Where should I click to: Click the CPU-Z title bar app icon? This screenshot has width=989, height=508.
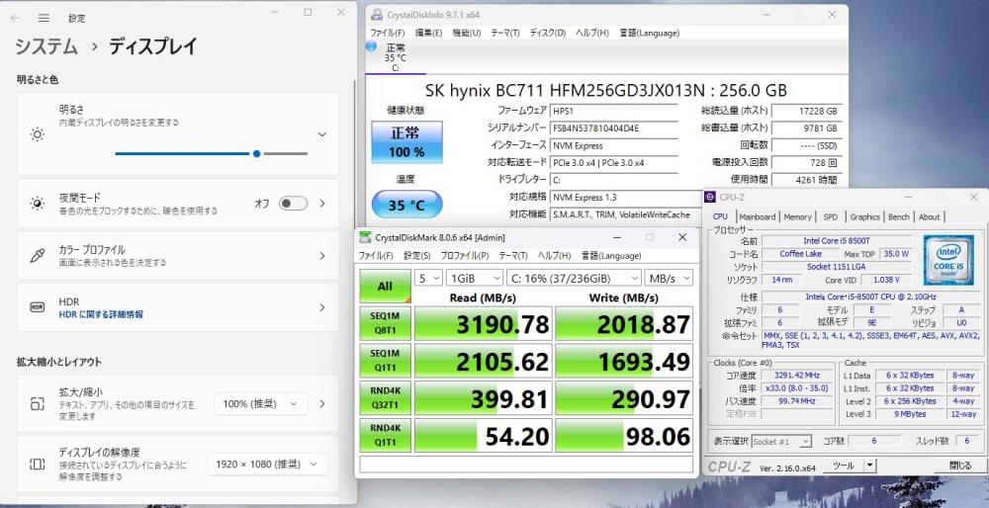[x=712, y=198]
